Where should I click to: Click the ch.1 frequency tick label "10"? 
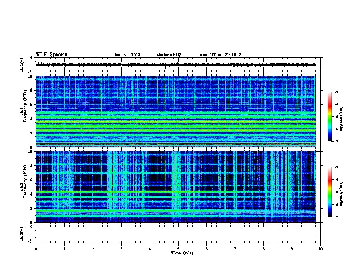(x=31, y=76)
